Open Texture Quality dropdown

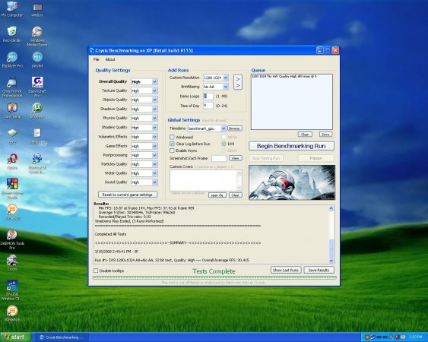tap(155, 90)
